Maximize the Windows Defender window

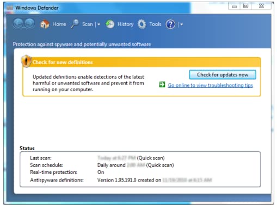pyautogui.click(x=245, y=6)
